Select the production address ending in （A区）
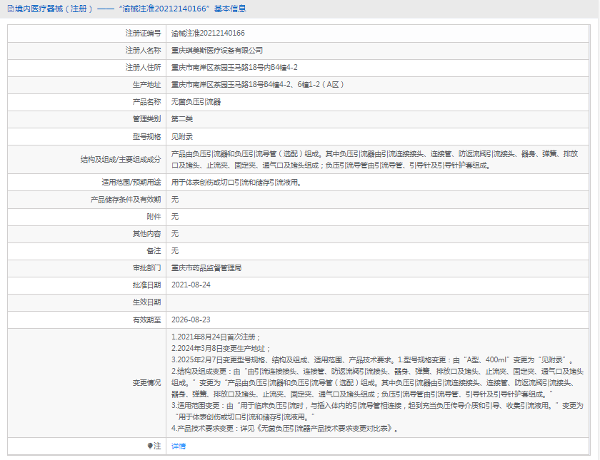Viewport: 600px width, 460px height. 258,85
